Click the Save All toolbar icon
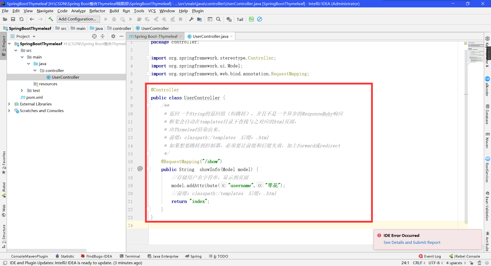The width and height of the screenshot is (491, 266). [x=13, y=19]
